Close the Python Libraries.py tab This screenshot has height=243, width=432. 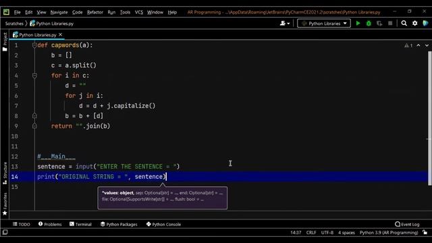(x=60, y=34)
